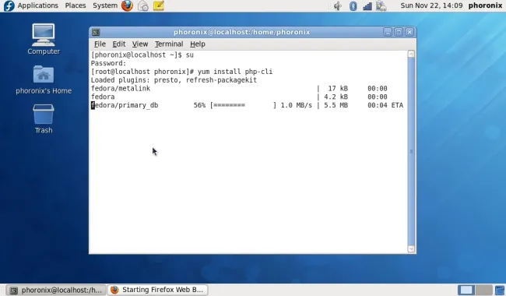Open the Bluetooth tray icon

click(x=353, y=5)
